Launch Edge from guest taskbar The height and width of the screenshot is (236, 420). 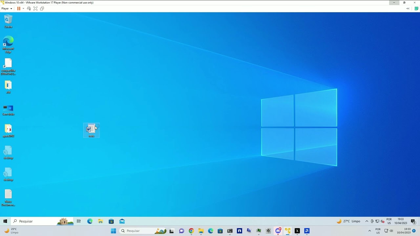90,221
